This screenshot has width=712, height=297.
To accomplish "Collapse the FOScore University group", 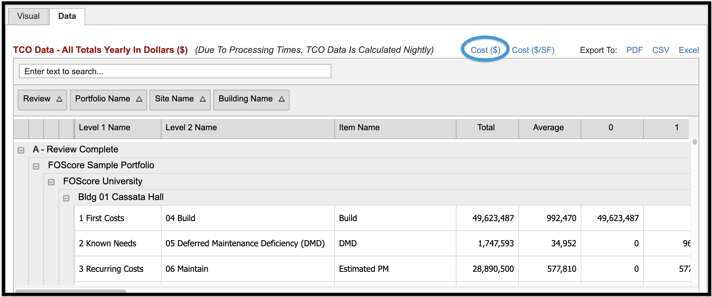I will [51, 182].
